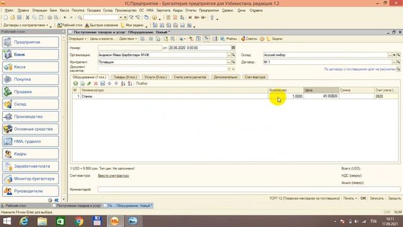Click the Ввести счет-фактуру link
403x227 pixels.
(113, 176)
